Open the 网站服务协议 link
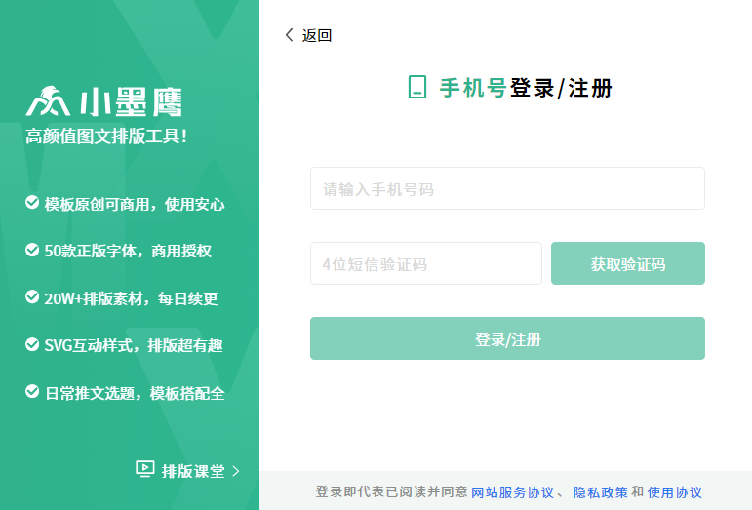 click(512, 492)
